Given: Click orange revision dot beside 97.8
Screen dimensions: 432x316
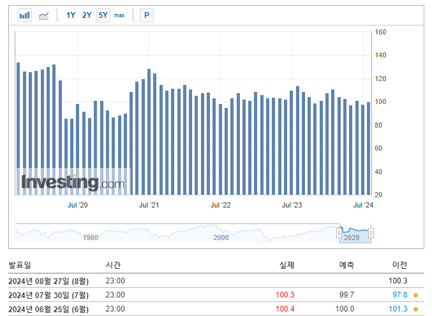Looking at the screenshot, I should (416, 296).
